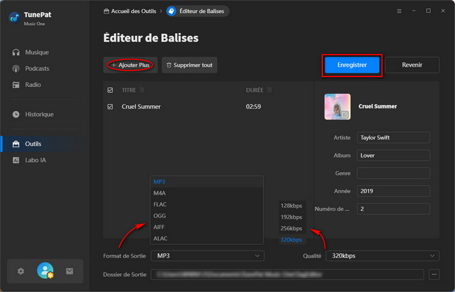Choose FLAC in the format list
The height and width of the screenshot is (292, 455).
pyautogui.click(x=207, y=204)
